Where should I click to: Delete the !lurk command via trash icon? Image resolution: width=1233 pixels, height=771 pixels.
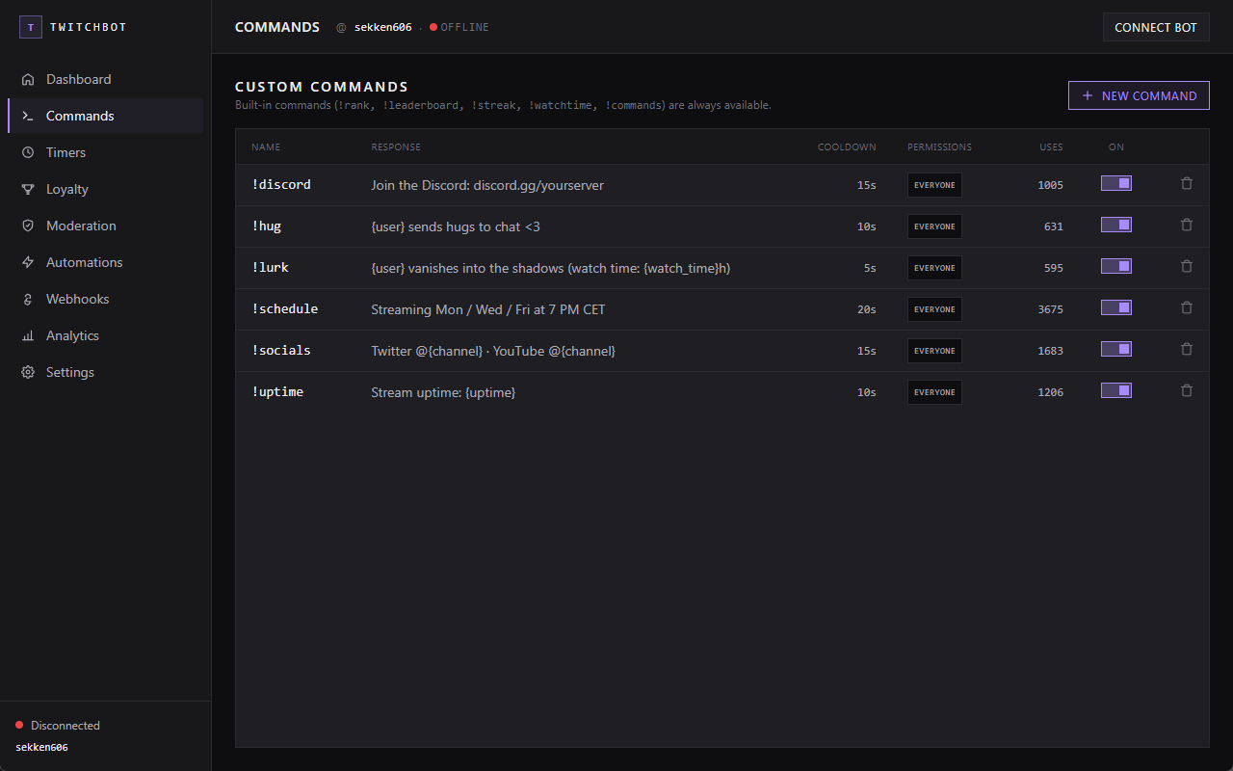[x=1187, y=266]
